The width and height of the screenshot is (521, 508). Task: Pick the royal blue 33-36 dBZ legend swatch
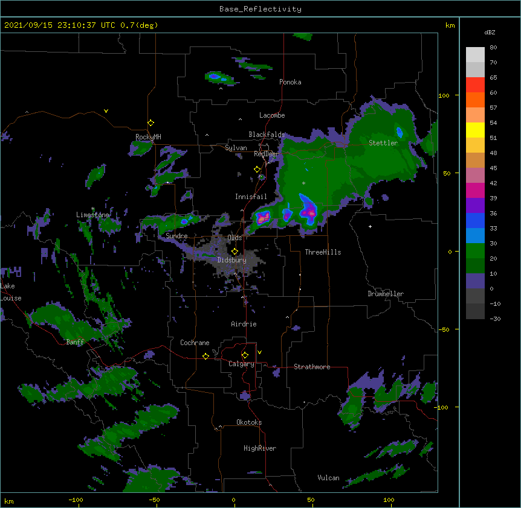pos(475,220)
